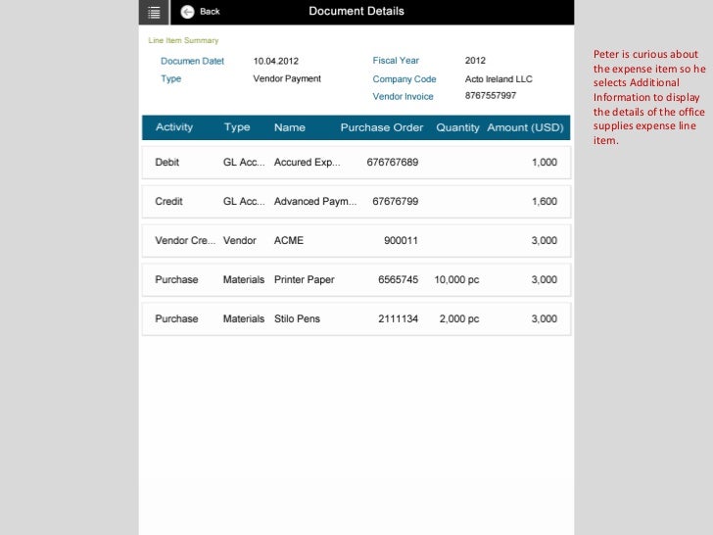
Task: Click 3,000 amount in ACME row
Action: coord(545,241)
